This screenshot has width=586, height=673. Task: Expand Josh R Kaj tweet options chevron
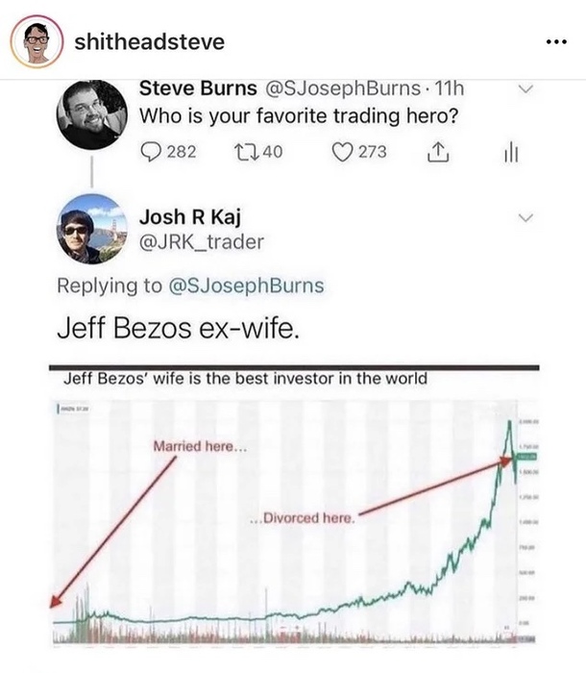[x=525, y=219]
